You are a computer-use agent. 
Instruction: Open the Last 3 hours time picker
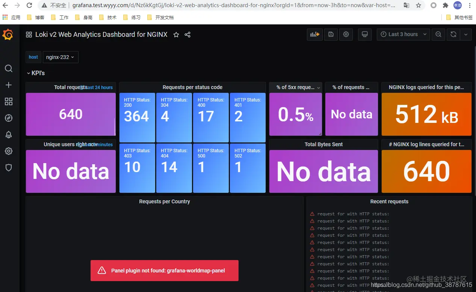(403, 35)
